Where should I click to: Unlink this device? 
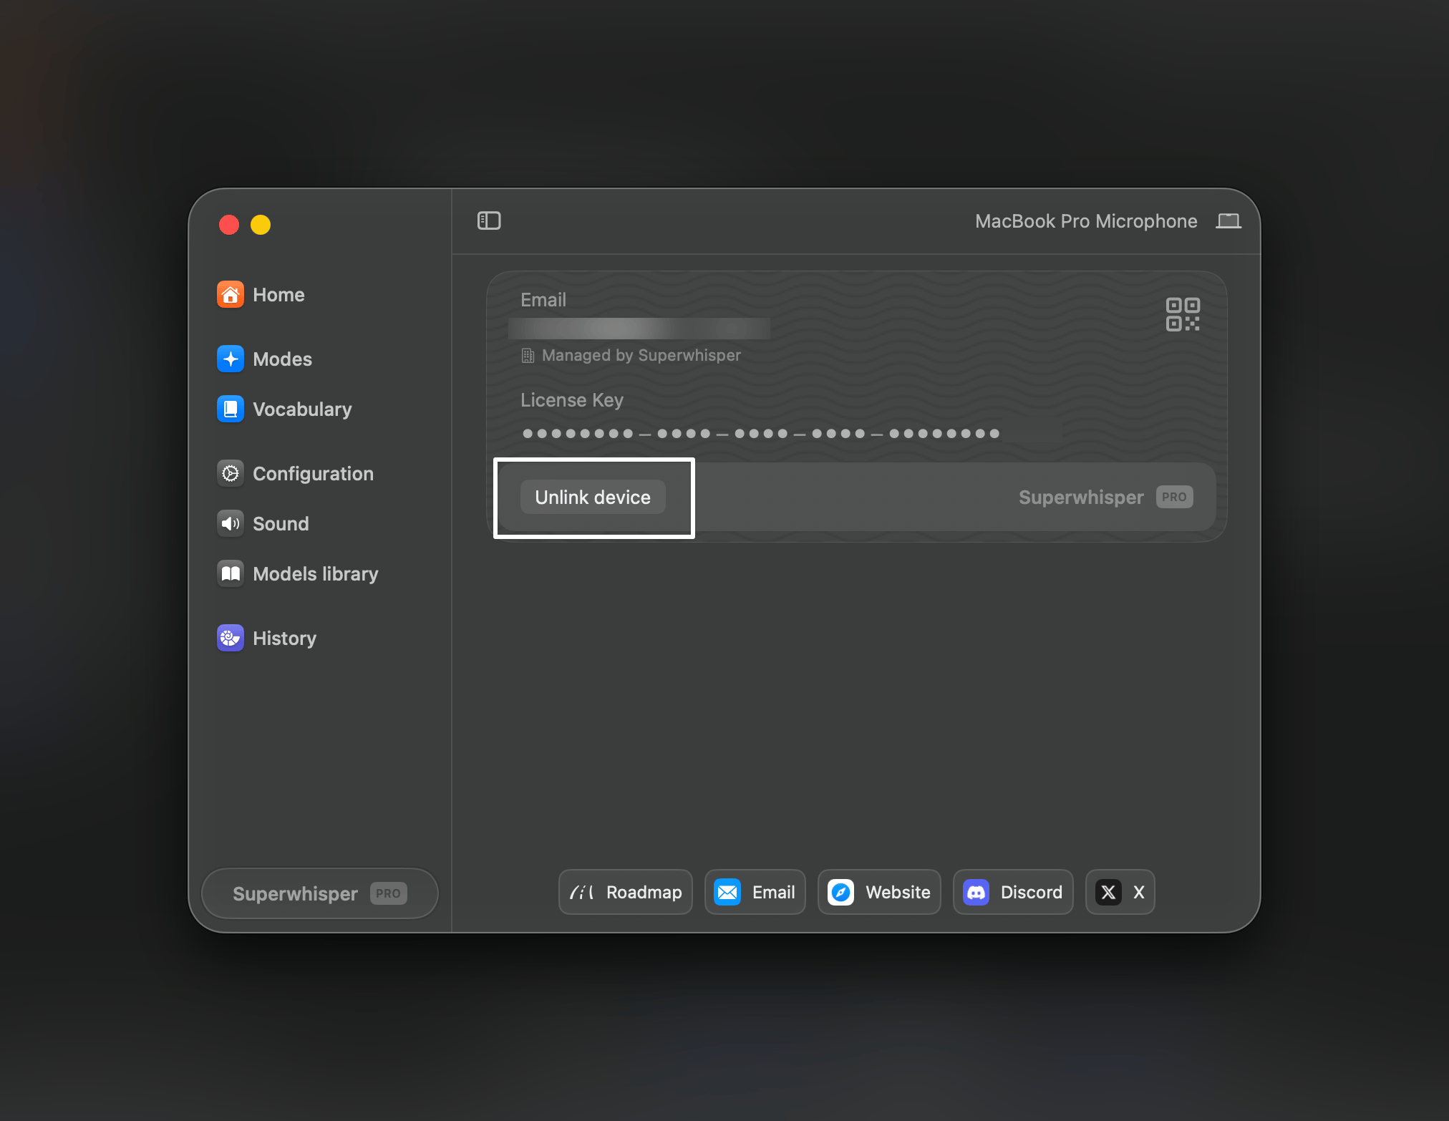pyautogui.click(x=593, y=497)
